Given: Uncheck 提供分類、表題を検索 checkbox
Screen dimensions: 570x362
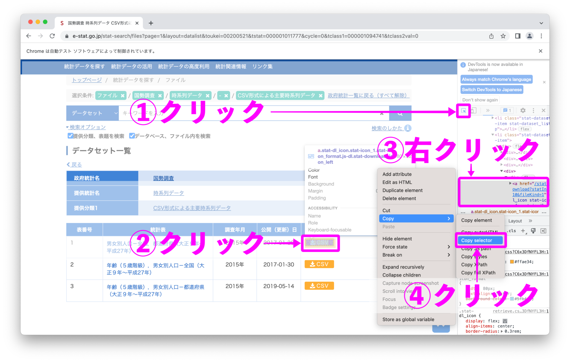Looking at the screenshot, I should [x=70, y=136].
